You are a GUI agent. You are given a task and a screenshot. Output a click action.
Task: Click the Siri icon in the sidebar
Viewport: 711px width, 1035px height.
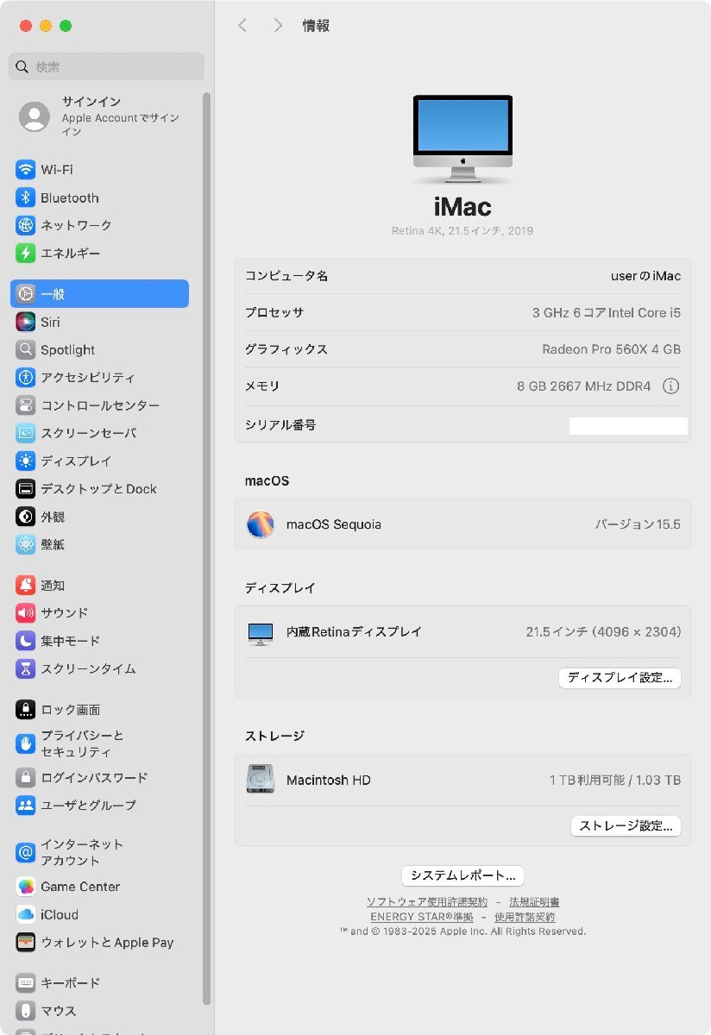26,322
